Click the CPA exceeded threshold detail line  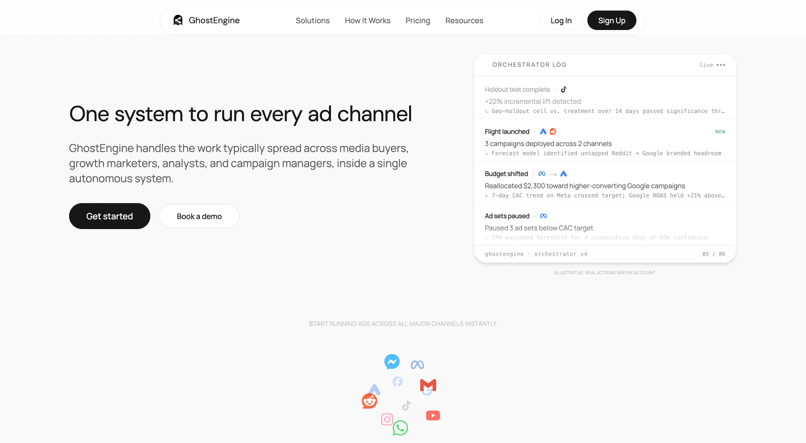(596, 238)
